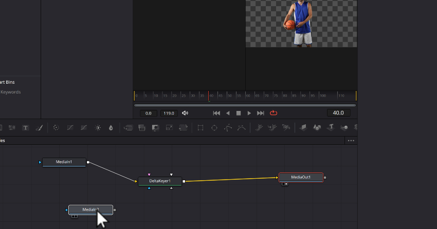Select the DeltaKeyer1 node
The image size is (437, 229).
point(160,181)
